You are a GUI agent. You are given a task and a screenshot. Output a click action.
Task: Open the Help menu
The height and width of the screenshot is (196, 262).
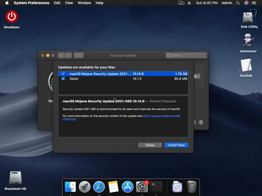coord(100,3)
